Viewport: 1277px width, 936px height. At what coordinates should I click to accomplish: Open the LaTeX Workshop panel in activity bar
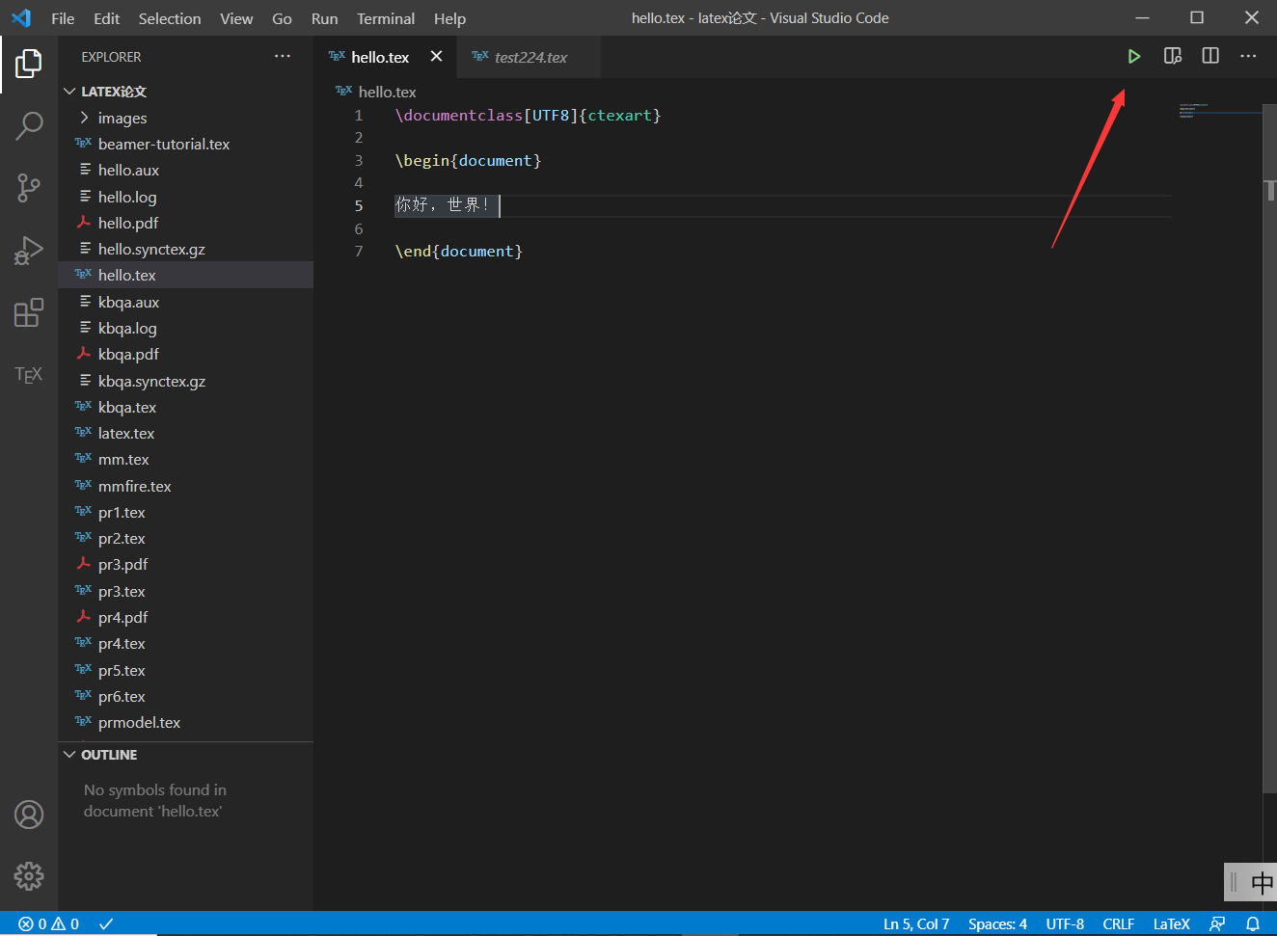[x=28, y=374]
